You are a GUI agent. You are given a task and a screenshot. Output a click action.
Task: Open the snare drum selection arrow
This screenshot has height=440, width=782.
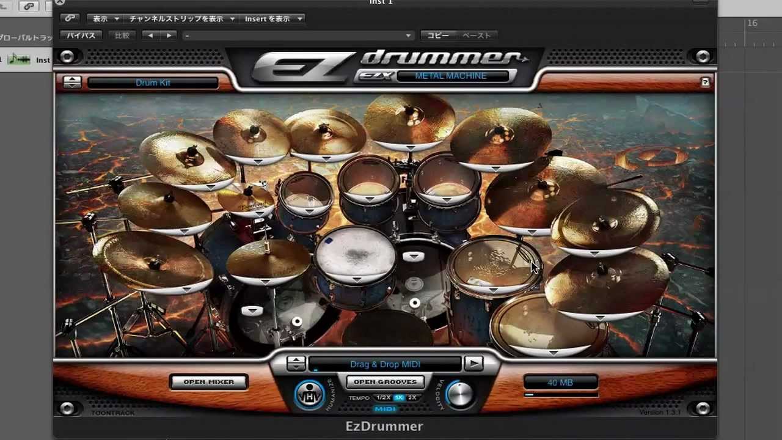(x=356, y=279)
